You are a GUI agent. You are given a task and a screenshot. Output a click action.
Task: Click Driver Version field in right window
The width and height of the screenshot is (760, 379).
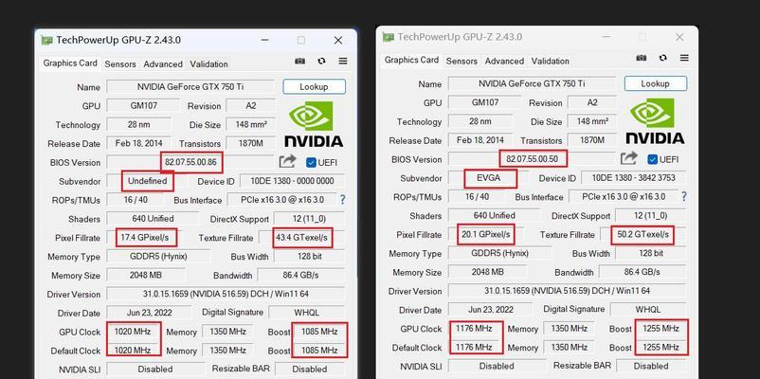click(567, 291)
